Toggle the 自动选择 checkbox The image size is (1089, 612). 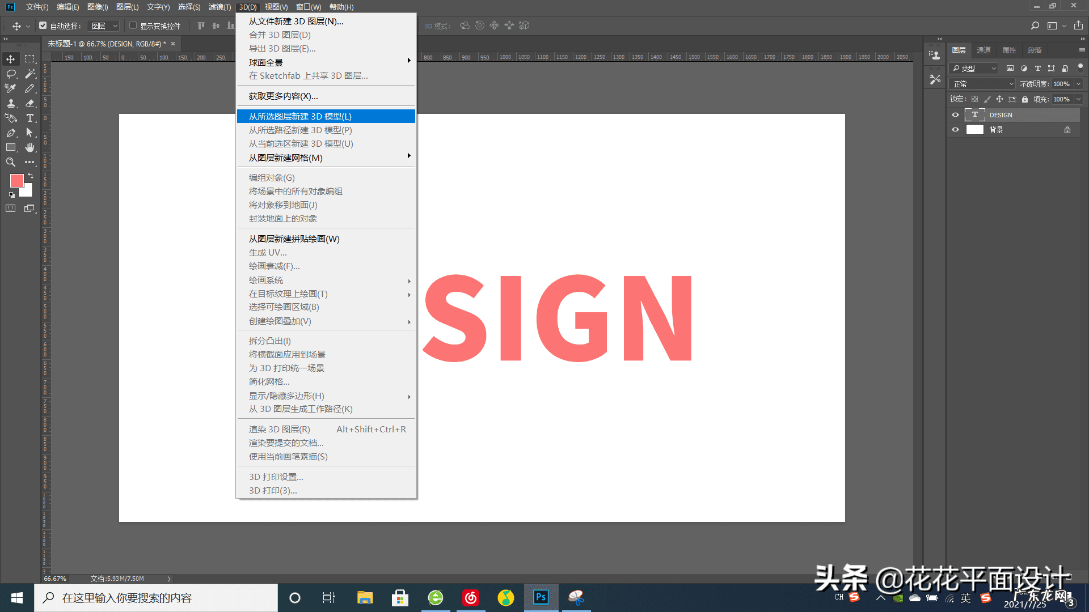(43, 25)
